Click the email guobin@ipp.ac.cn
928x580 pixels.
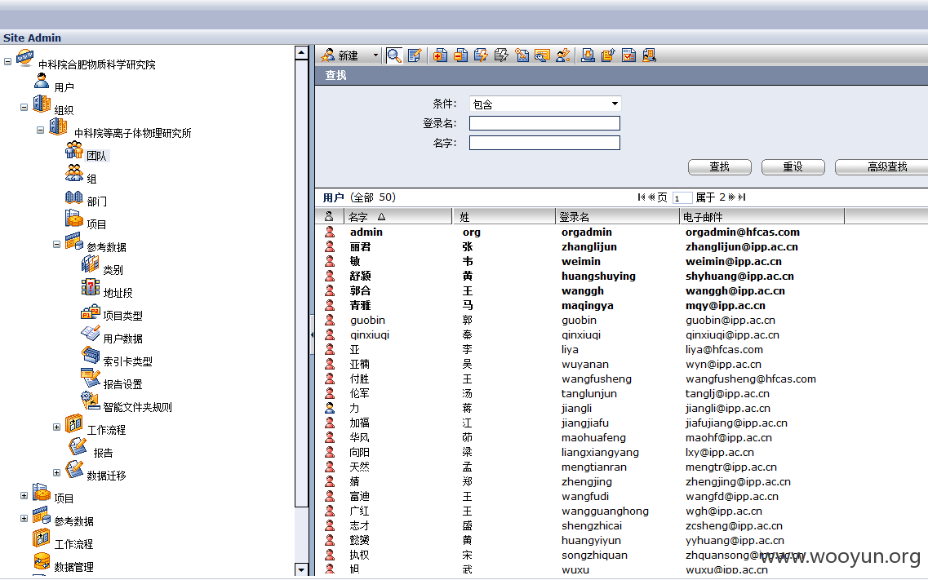(730, 321)
